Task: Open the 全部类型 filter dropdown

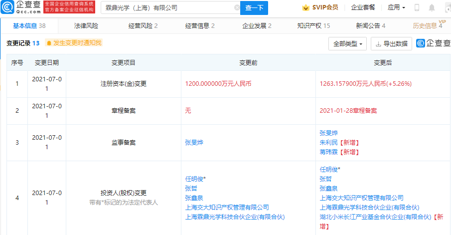Action: point(347,44)
